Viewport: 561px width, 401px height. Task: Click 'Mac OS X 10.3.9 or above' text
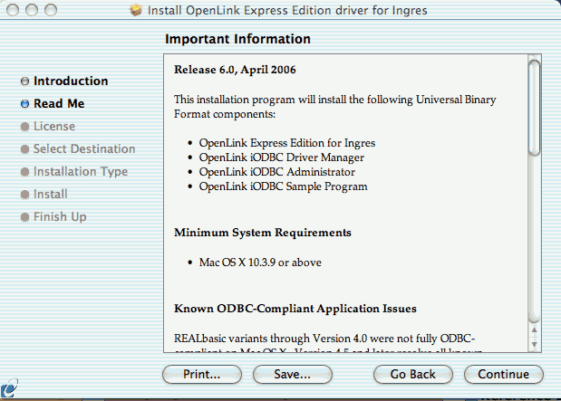point(260,263)
